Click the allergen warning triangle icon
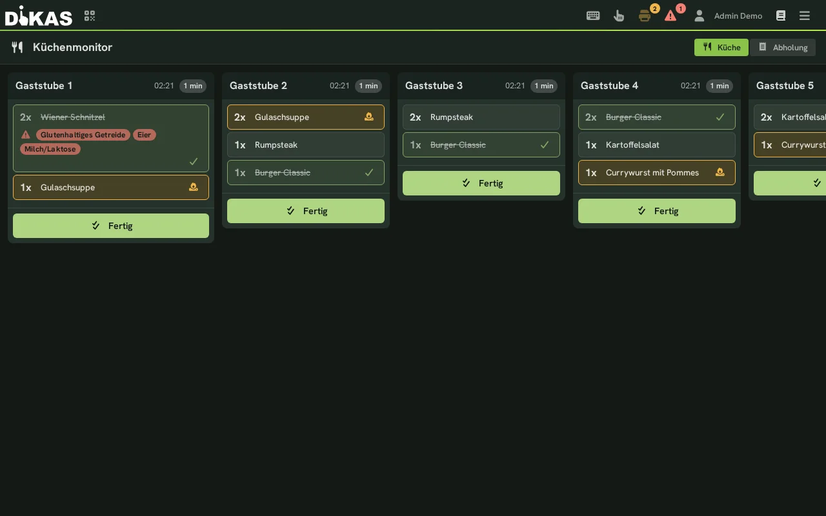The image size is (826, 516). (26, 135)
